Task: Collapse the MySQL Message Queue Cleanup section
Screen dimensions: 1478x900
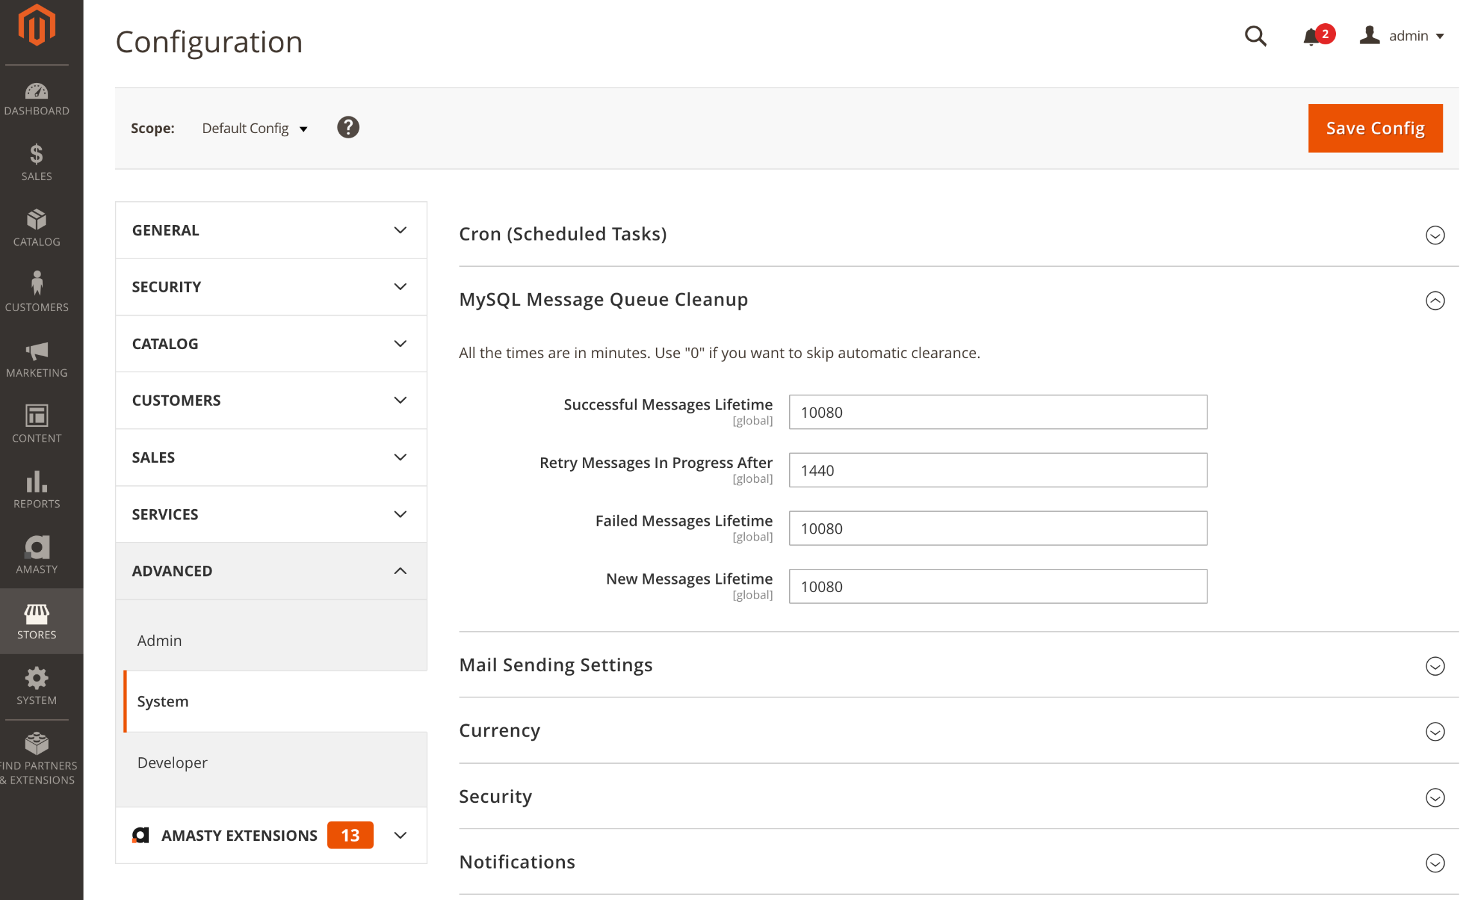Action: pyautogui.click(x=1435, y=300)
